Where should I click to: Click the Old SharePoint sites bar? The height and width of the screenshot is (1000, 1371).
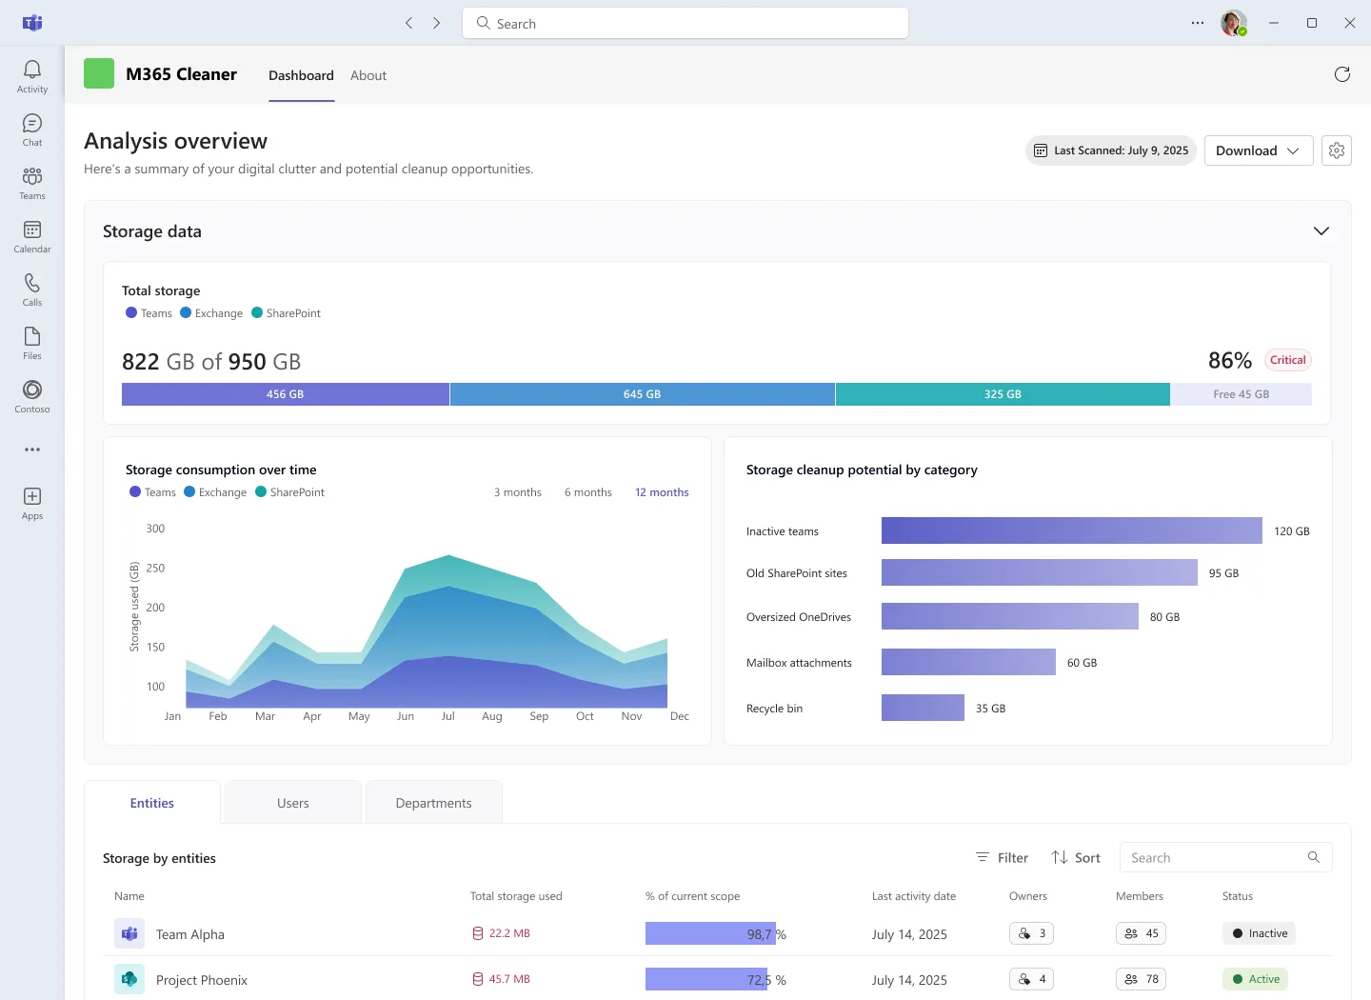click(x=1040, y=572)
